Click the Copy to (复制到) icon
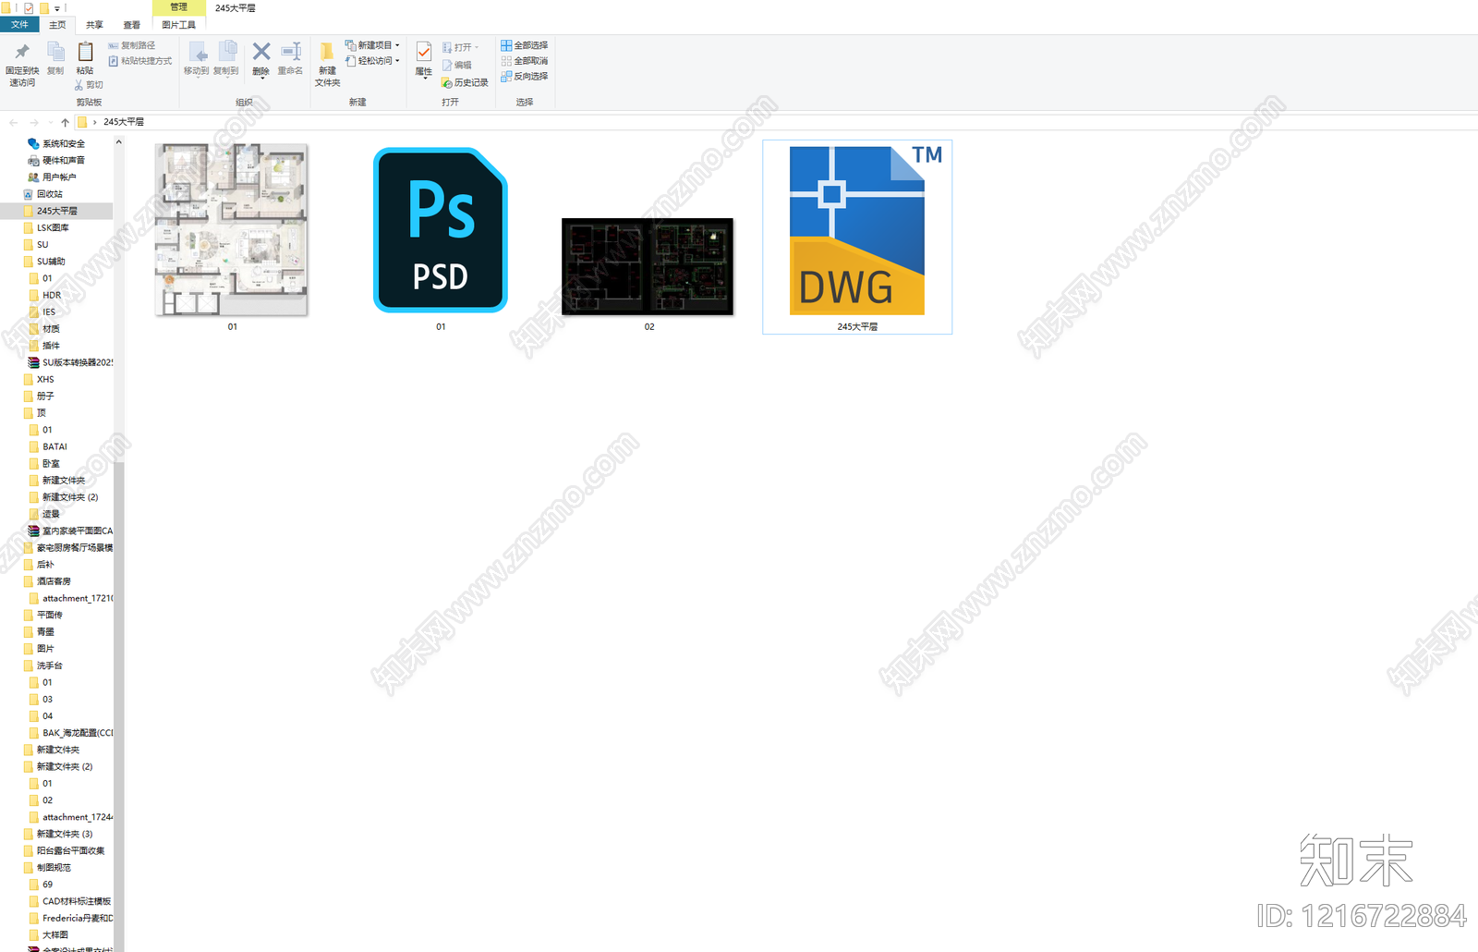Image resolution: width=1478 pixels, height=952 pixels. (x=226, y=52)
